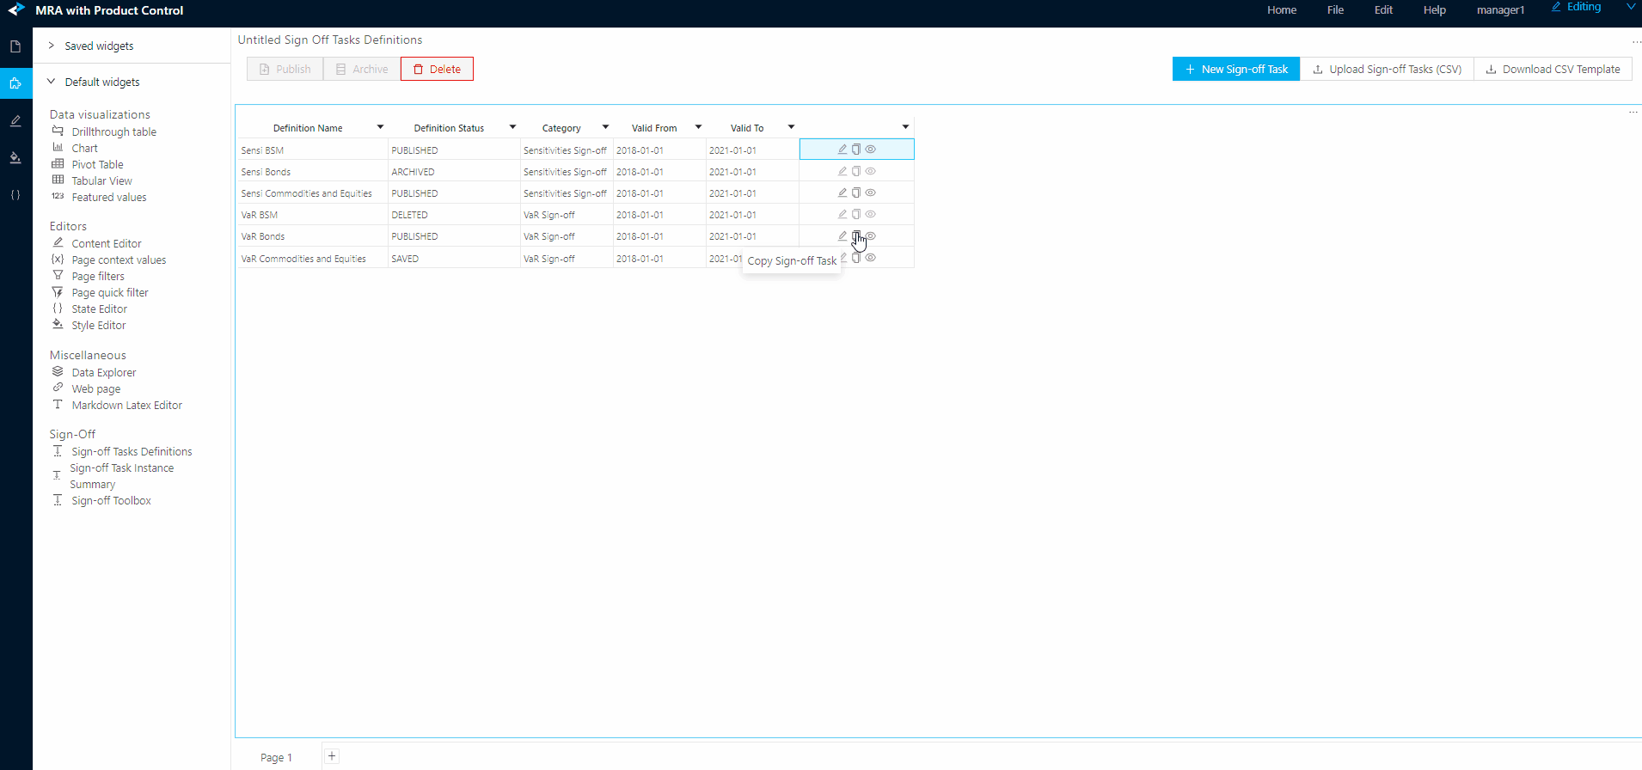Viewport: 1642px width, 770px height.
Task: Collapse the Default widgets section
Action: point(52,82)
